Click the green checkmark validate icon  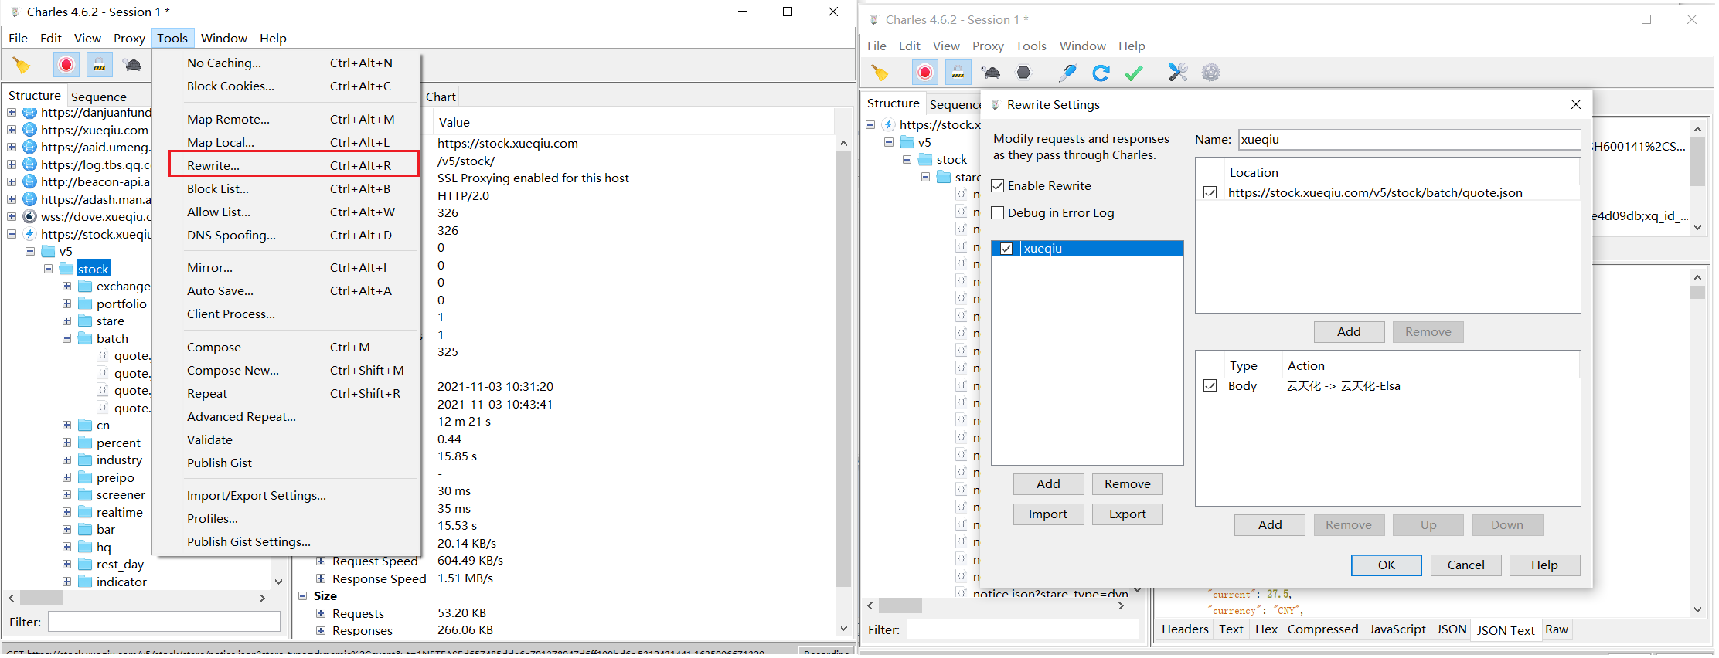(x=1134, y=73)
